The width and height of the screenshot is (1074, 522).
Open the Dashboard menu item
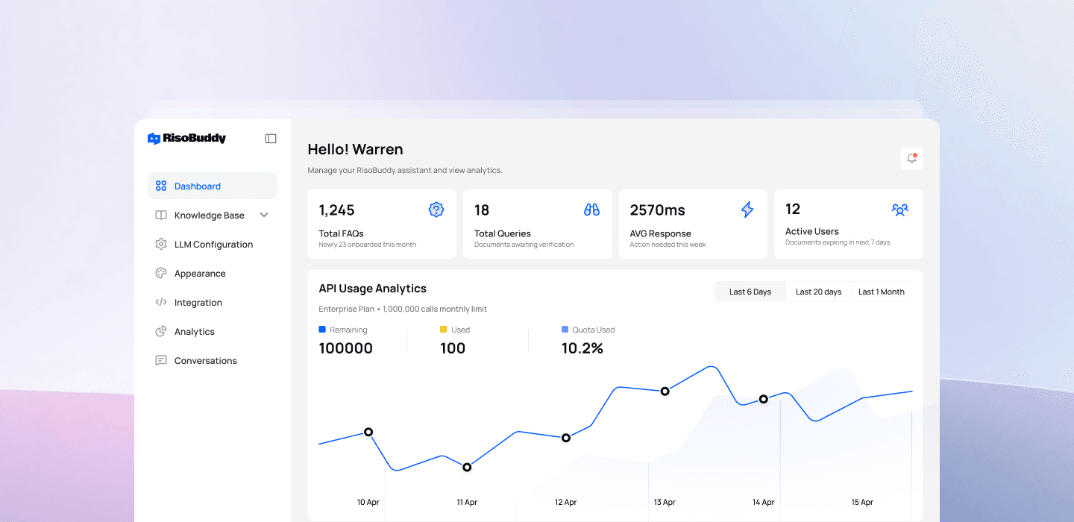(x=213, y=186)
